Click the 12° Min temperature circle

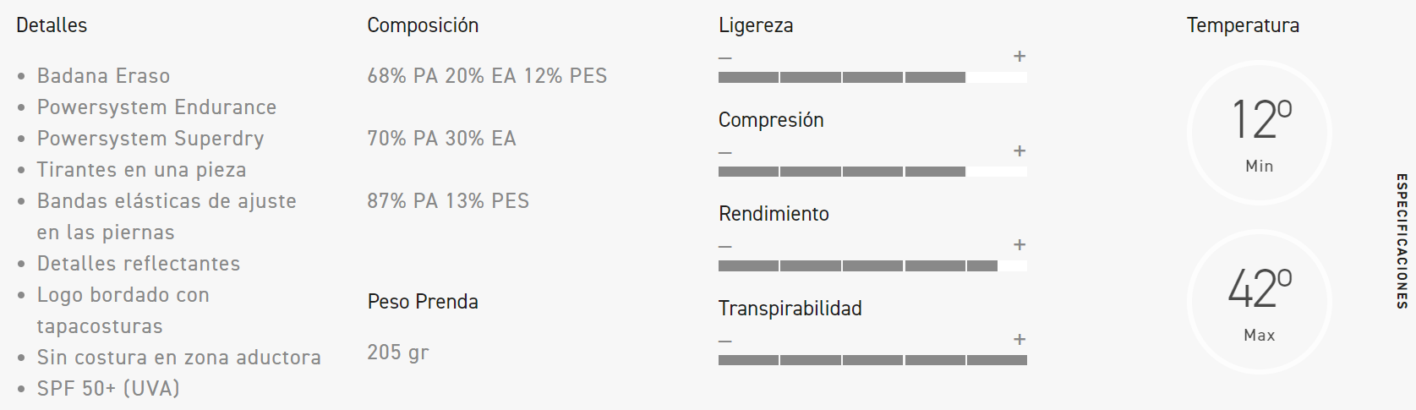point(1260,133)
